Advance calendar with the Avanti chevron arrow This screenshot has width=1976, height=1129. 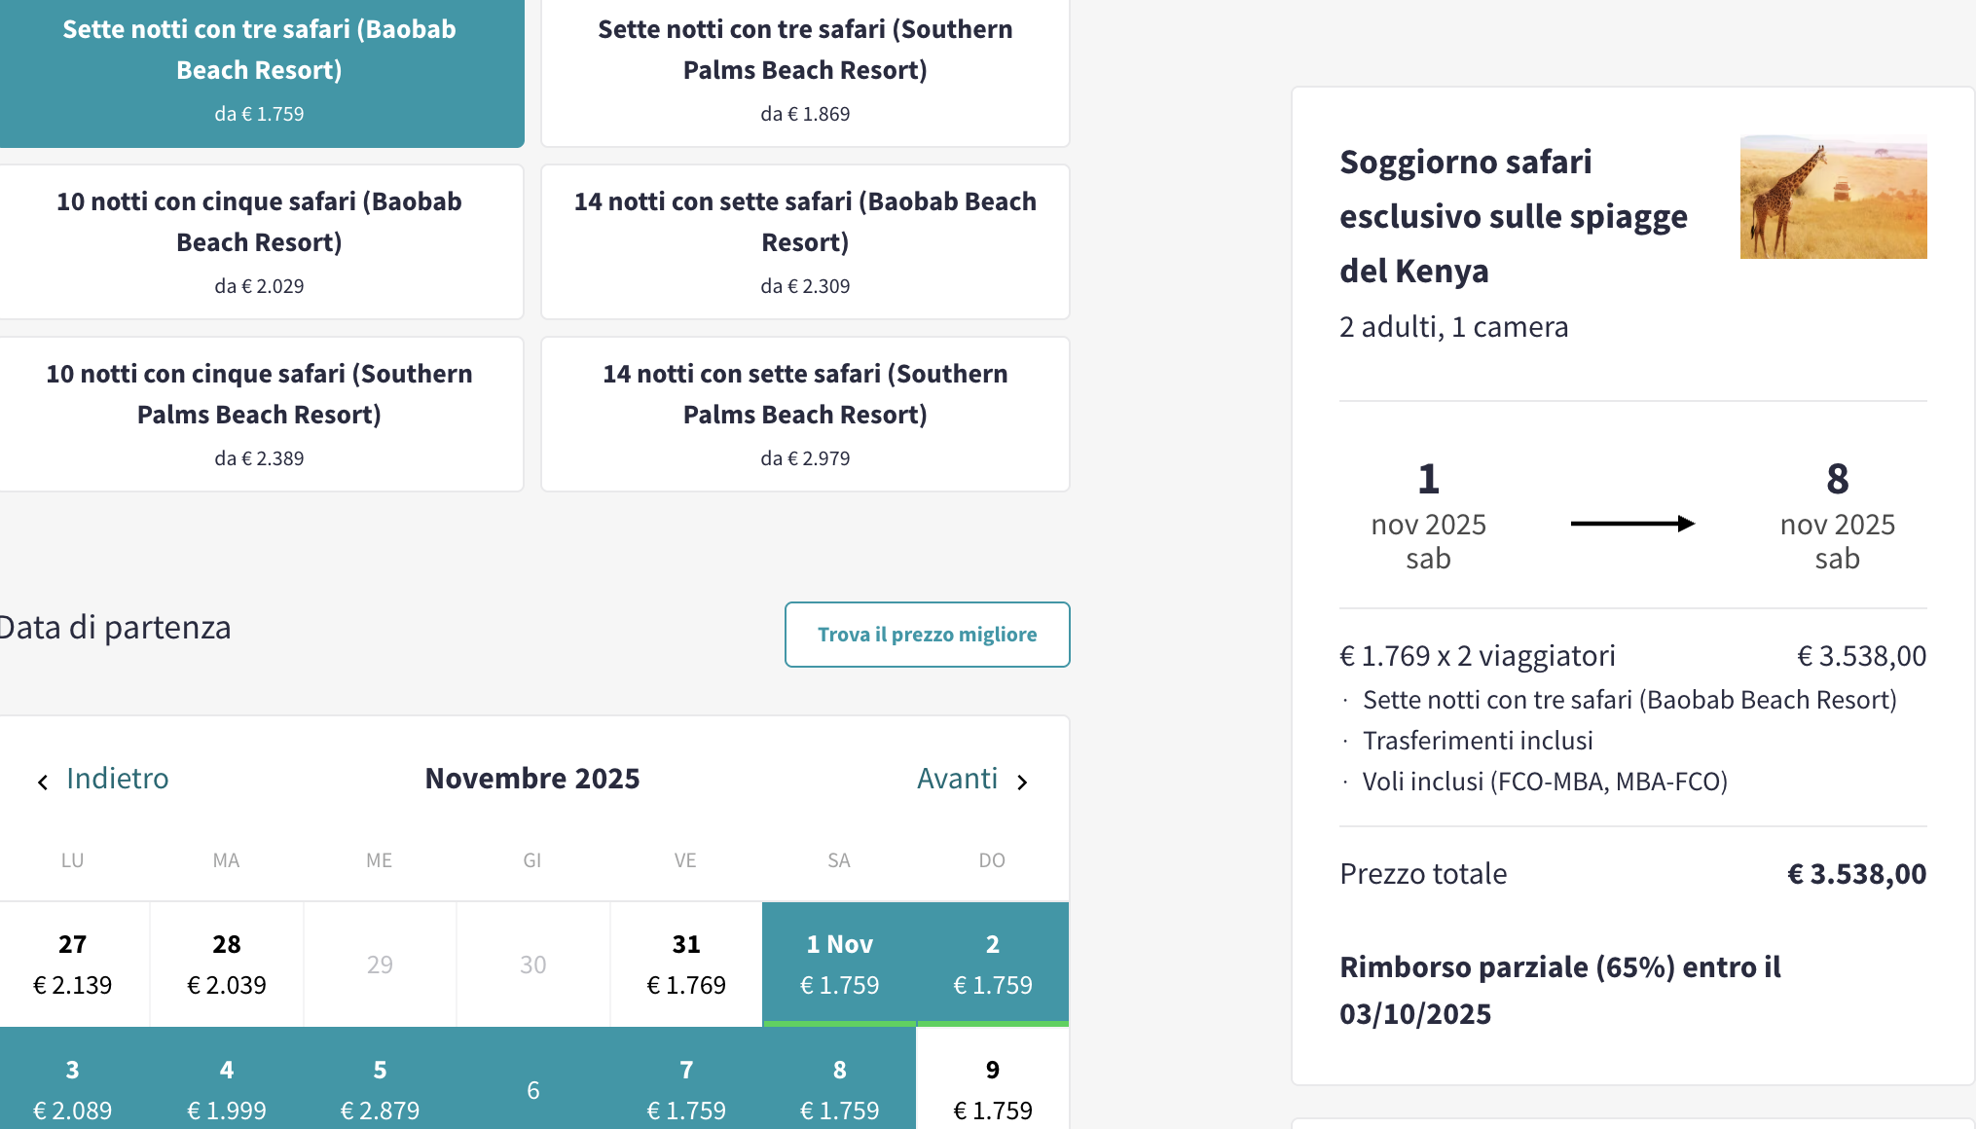(1022, 782)
